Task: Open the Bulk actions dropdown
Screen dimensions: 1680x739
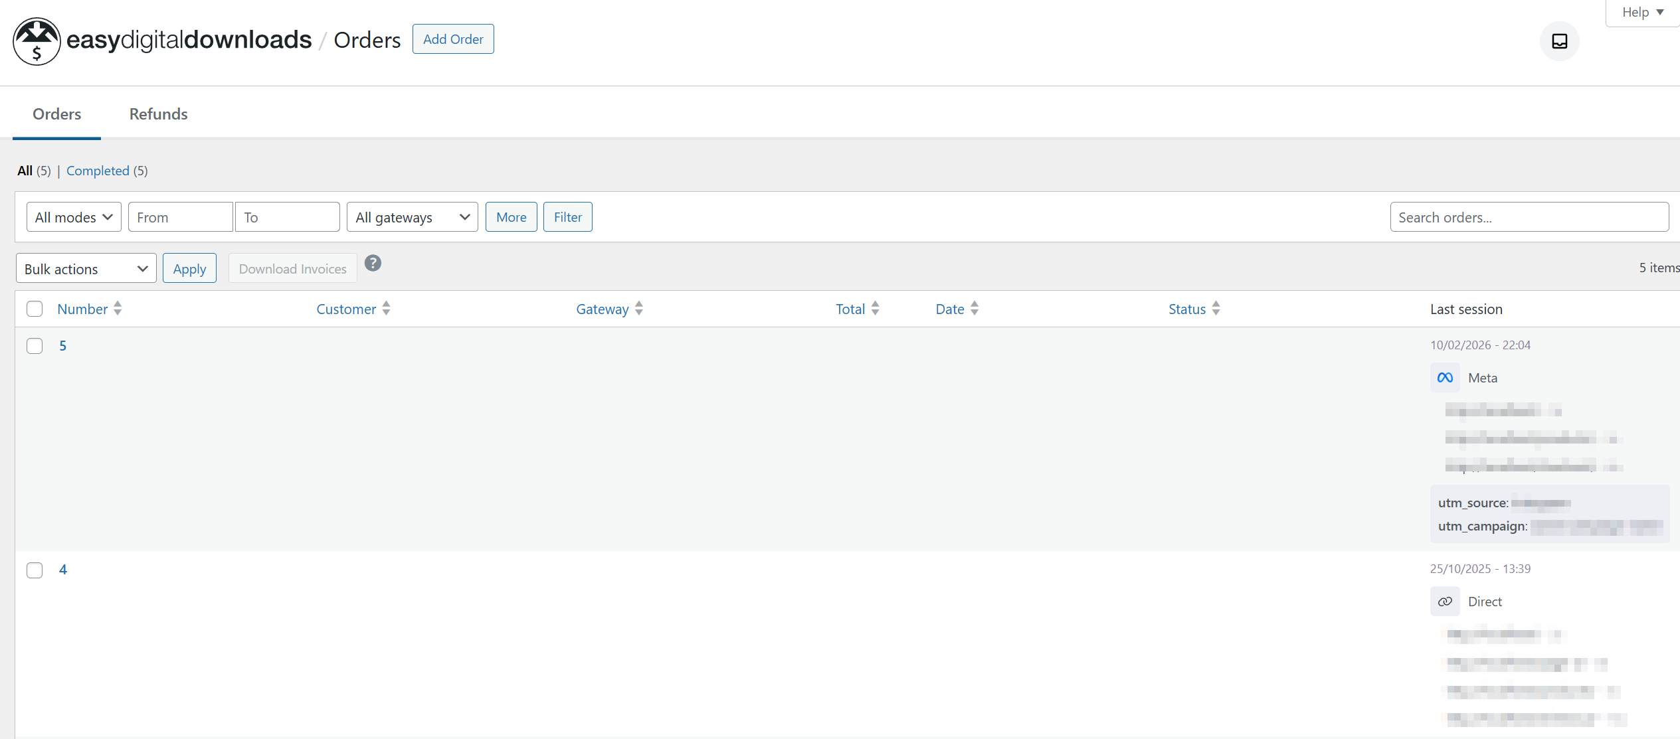Action: pyautogui.click(x=86, y=269)
